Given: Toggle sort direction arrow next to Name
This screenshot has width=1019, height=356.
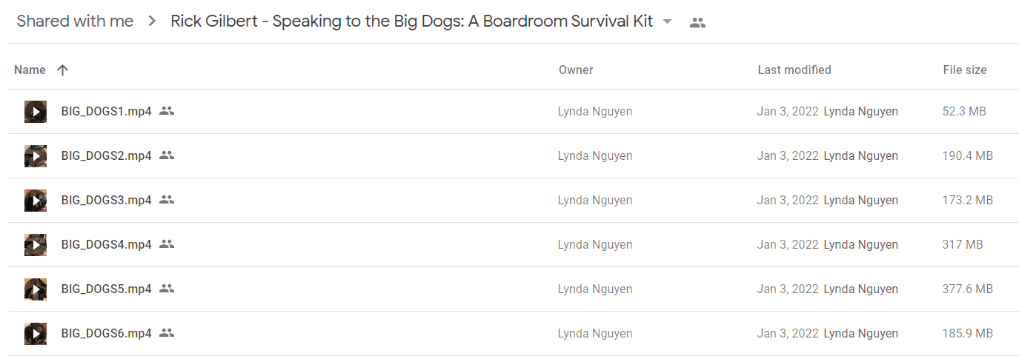Looking at the screenshot, I should [x=62, y=70].
